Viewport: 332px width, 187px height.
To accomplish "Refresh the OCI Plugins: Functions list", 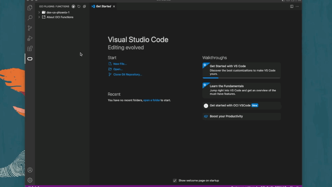I will click(79, 6).
